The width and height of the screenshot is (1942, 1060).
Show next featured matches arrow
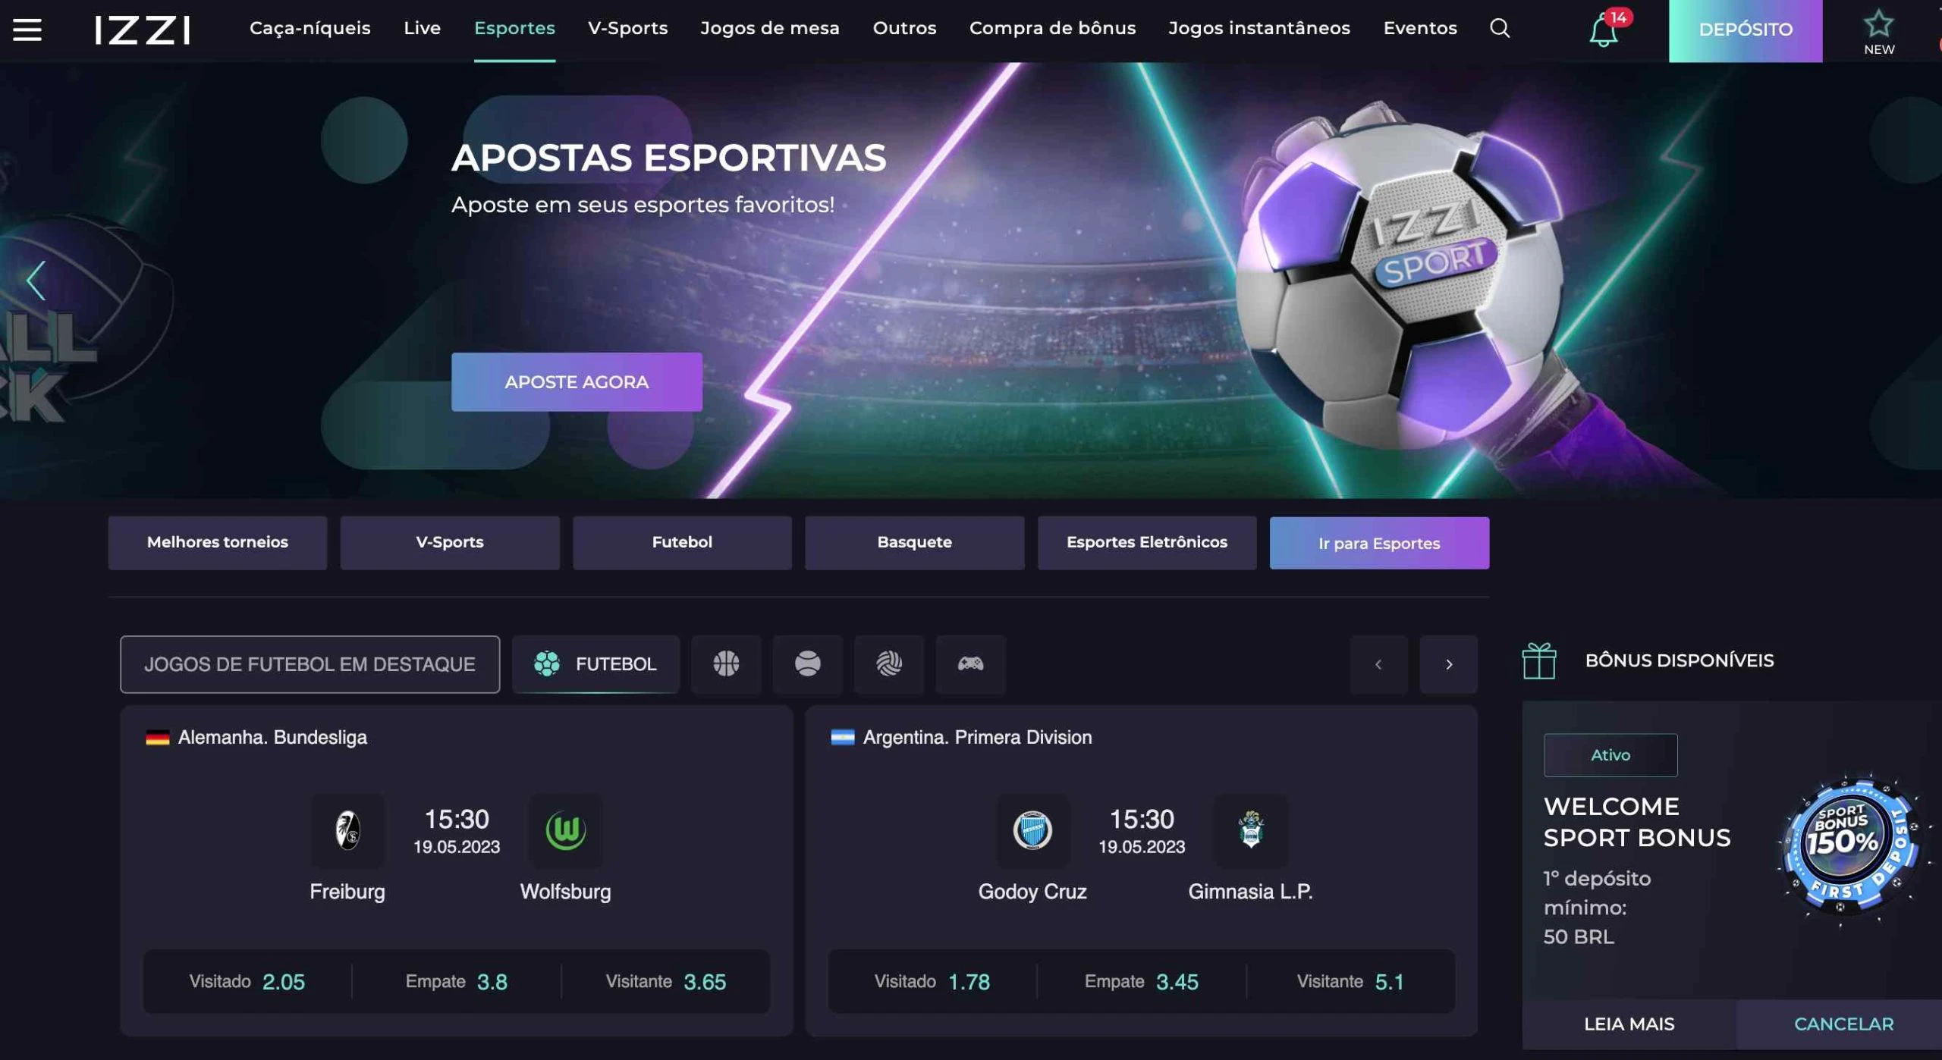[x=1448, y=664]
